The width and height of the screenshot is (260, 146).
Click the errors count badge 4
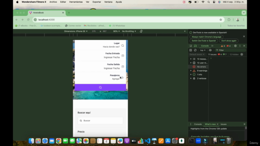(228, 46)
